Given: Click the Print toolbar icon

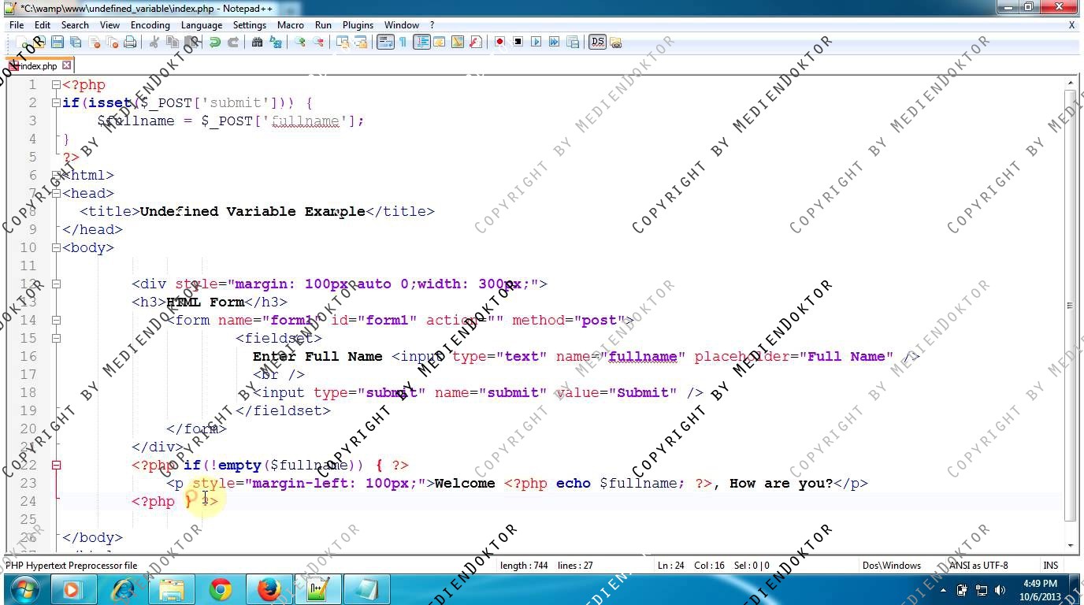Looking at the screenshot, I should coord(130,43).
